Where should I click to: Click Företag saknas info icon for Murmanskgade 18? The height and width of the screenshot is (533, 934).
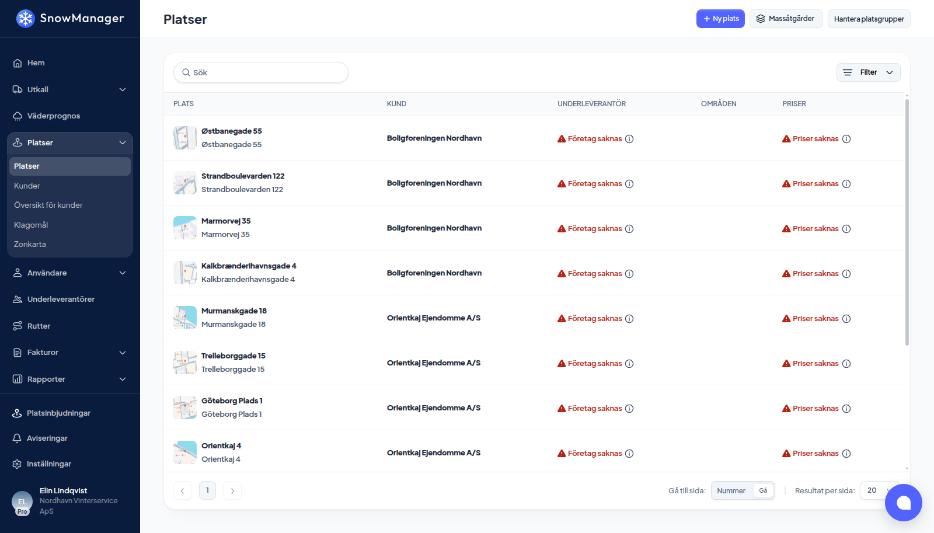click(x=629, y=319)
